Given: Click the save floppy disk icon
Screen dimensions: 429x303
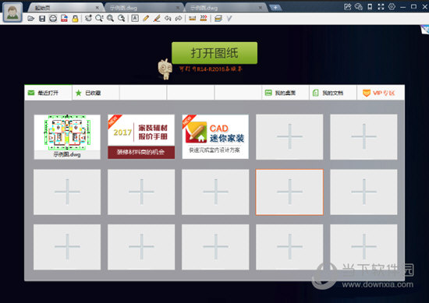Looking at the screenshot, I should pyautogui.click(x=42, y=19).
